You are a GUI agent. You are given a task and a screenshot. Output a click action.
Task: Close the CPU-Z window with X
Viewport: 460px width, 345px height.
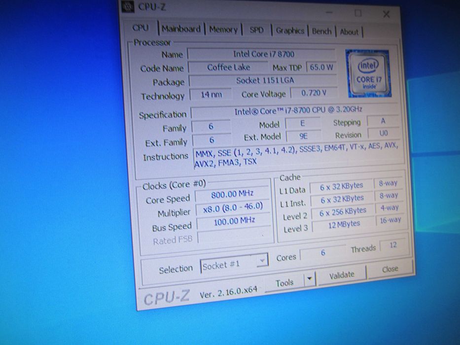pyautogui.click(x=387, y=14)
